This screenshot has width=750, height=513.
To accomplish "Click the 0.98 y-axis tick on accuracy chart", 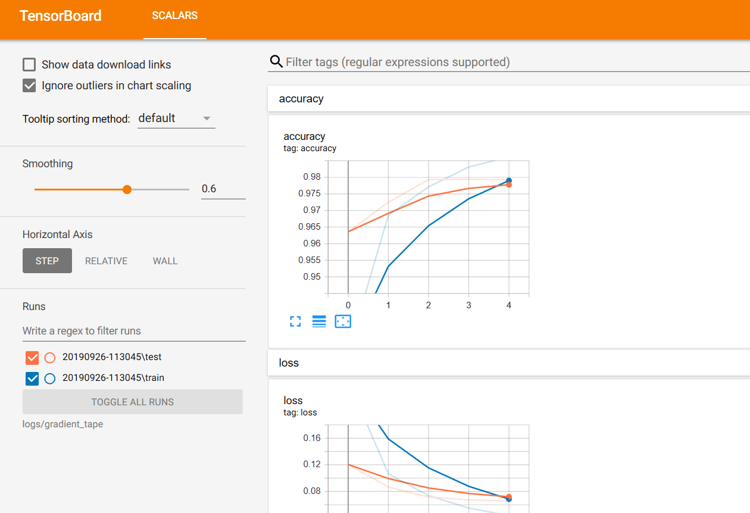I will tap(312, 177).
